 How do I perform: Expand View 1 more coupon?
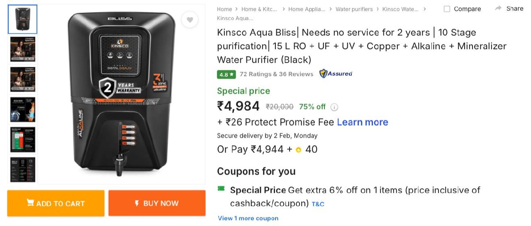248,218
